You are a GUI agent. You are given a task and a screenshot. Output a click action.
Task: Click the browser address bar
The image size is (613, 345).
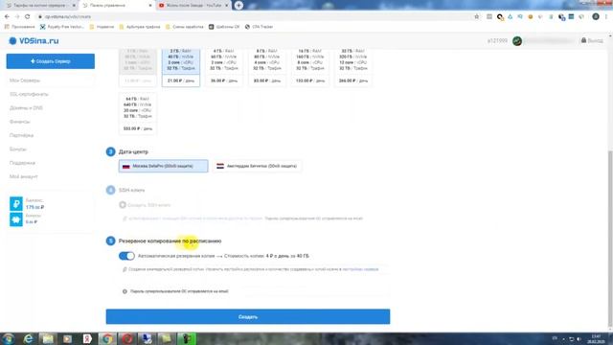pos(254,17)
